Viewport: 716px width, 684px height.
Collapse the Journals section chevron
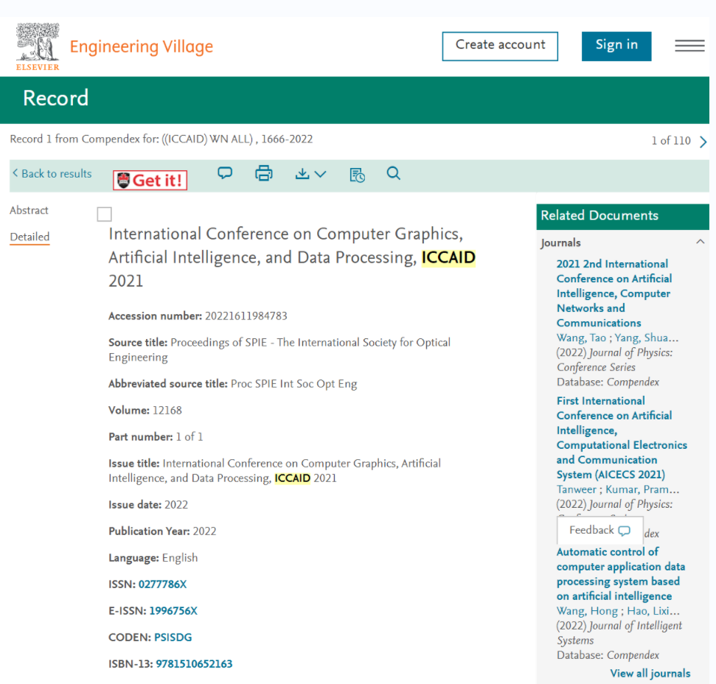[700, 242]
